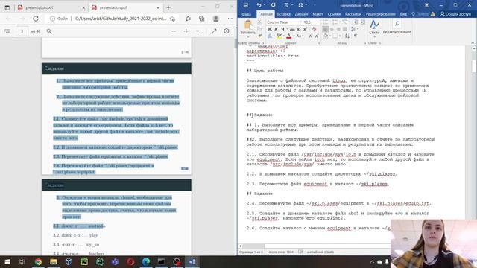477x268 pixels.
Task: Click the Pi equation quick access icon
Action: (x=286, y=5)
